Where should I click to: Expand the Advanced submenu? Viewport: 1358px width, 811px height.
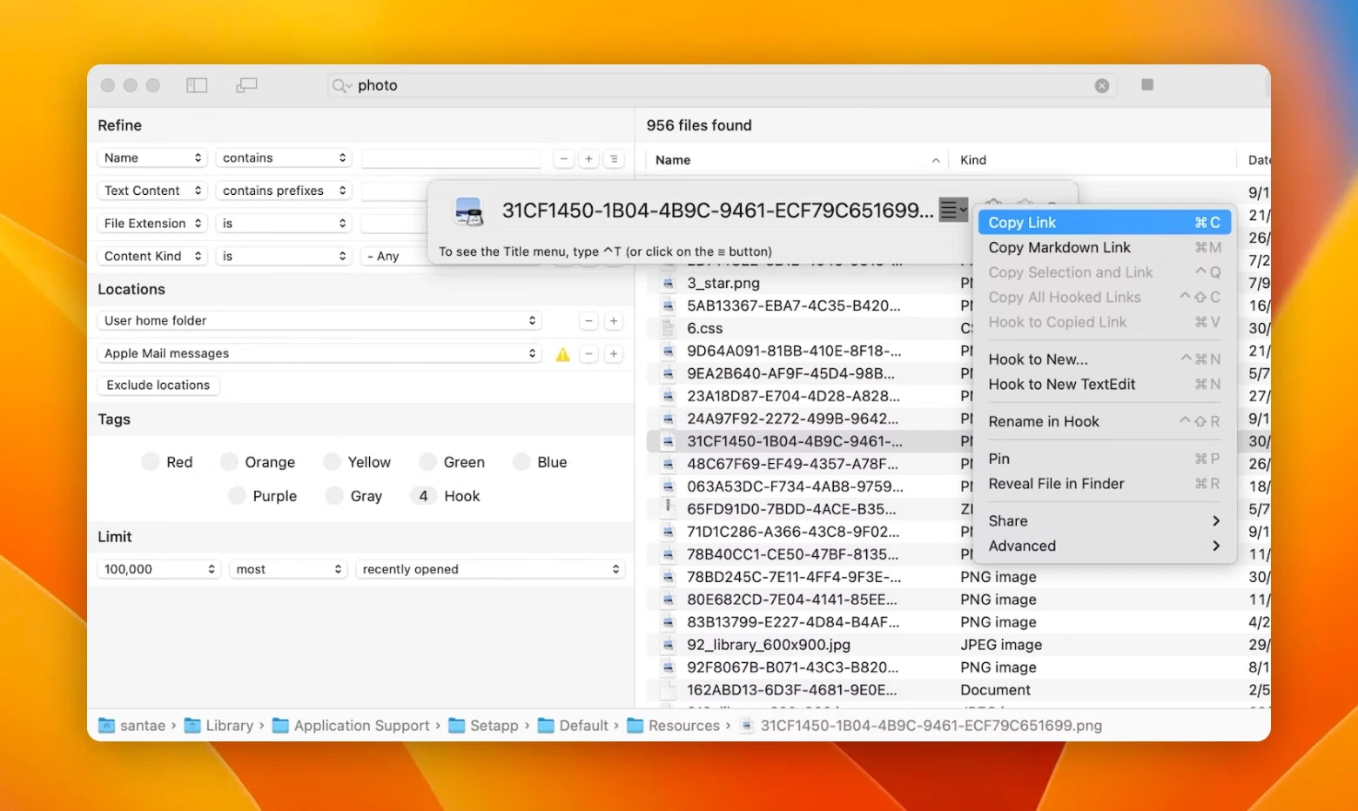[1104, 546]
